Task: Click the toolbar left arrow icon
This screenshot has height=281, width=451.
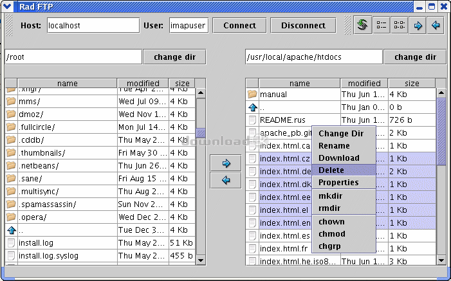Action: tap(436, 26)
